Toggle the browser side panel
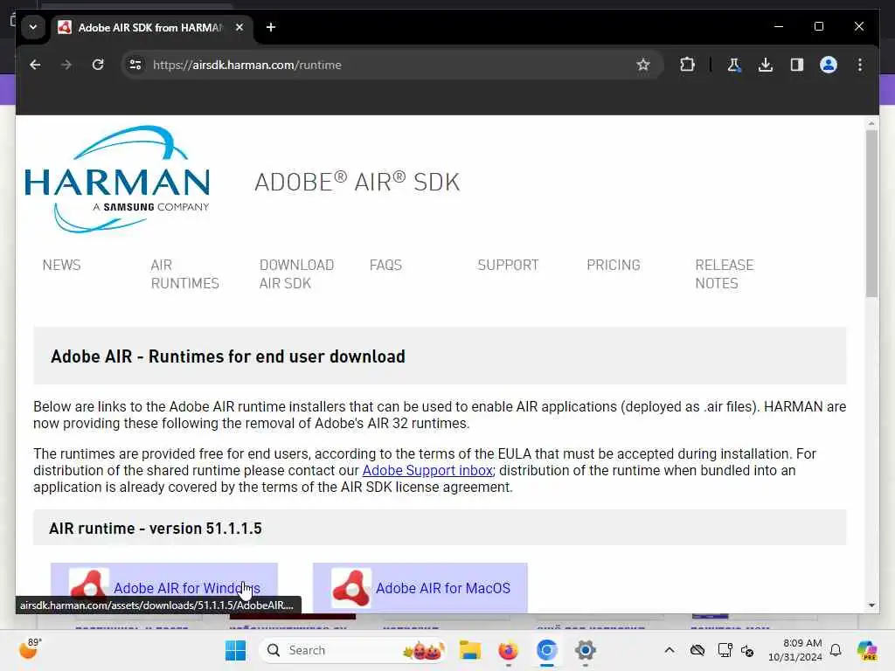The image size is (895, 671). point(797,65)
